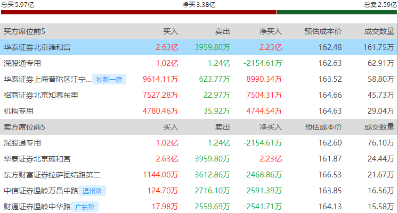Screen dimensions: 398x213
Task: Select 深股通专用 seat name in buyer list
Action: [x=22, y=63]
